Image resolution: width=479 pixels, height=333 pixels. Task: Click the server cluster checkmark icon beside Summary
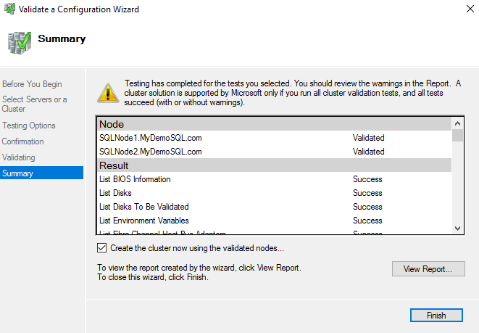[x=20, y=43]
